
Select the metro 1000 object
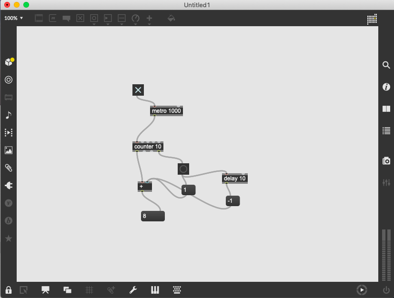pos(166,111)
